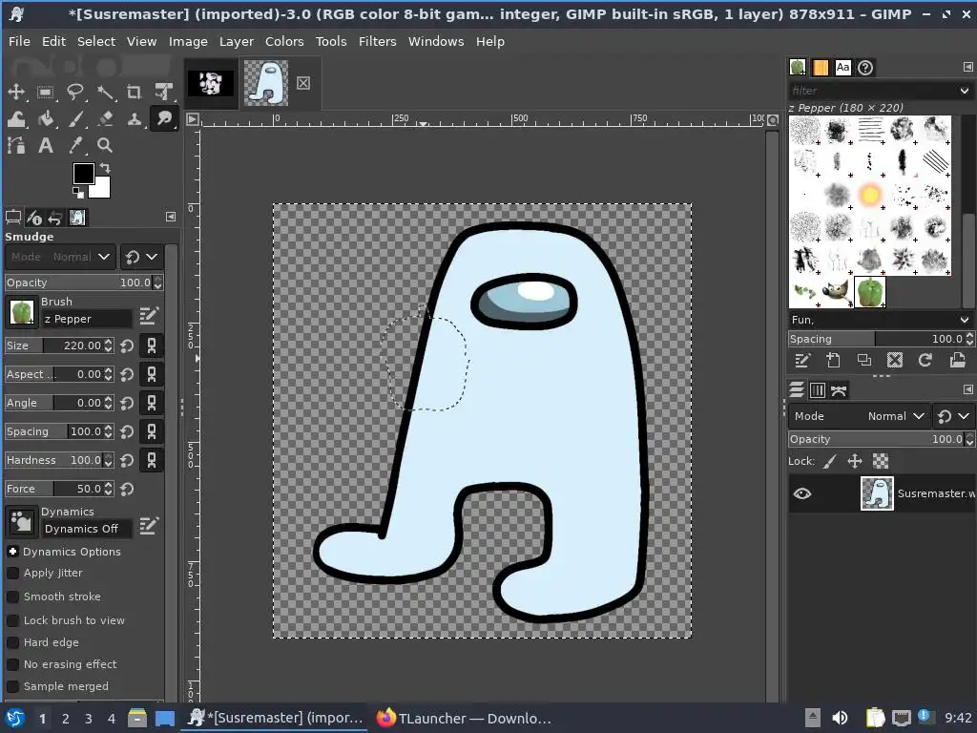Select the Smudge tool
The width and height of the screenshot is (977, 733).
[164, 118]
